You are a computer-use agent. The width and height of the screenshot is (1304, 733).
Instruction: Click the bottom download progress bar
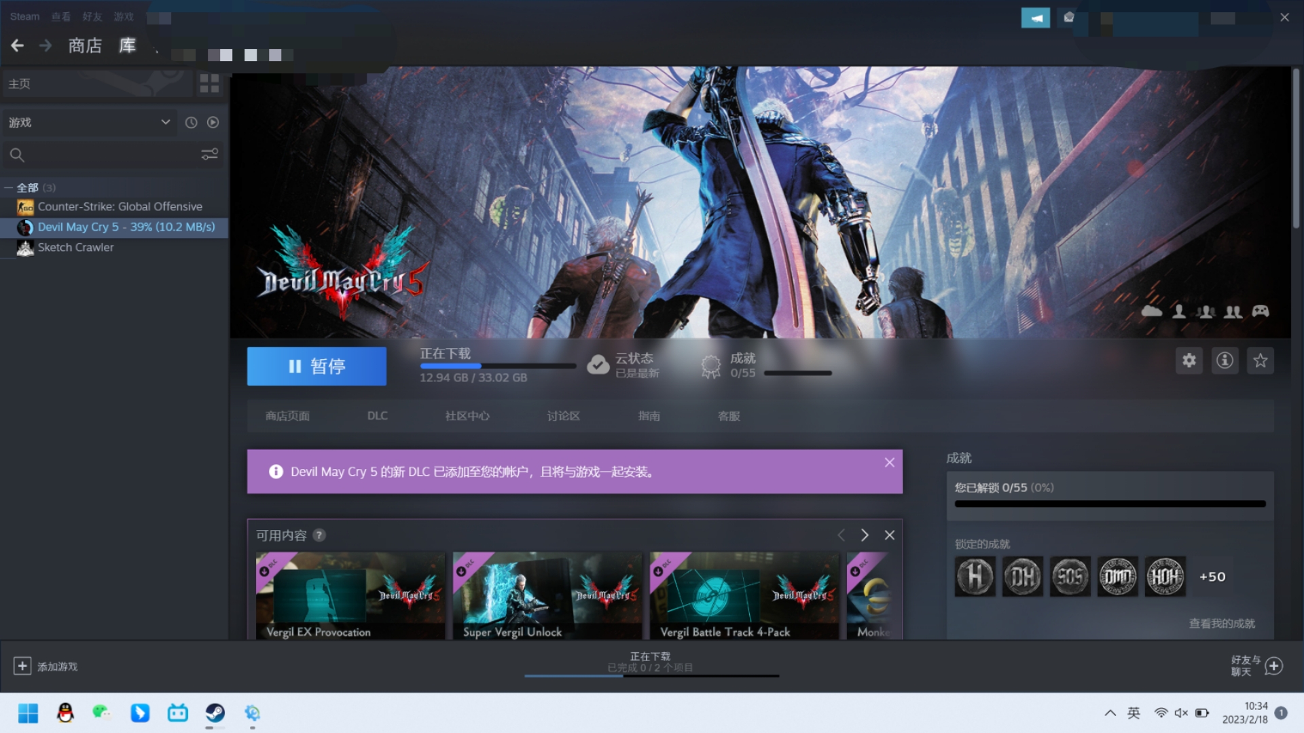point(651,675)
